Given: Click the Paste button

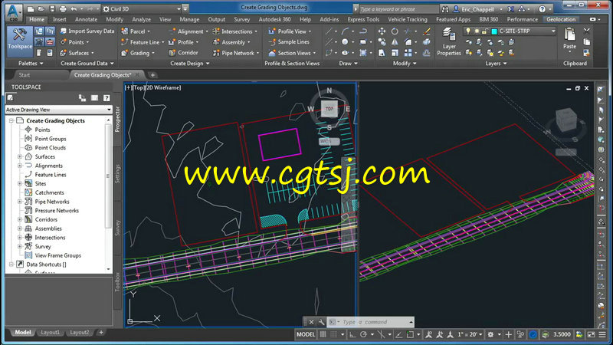Looking at the screenshot, I should (x=569, y=39).
